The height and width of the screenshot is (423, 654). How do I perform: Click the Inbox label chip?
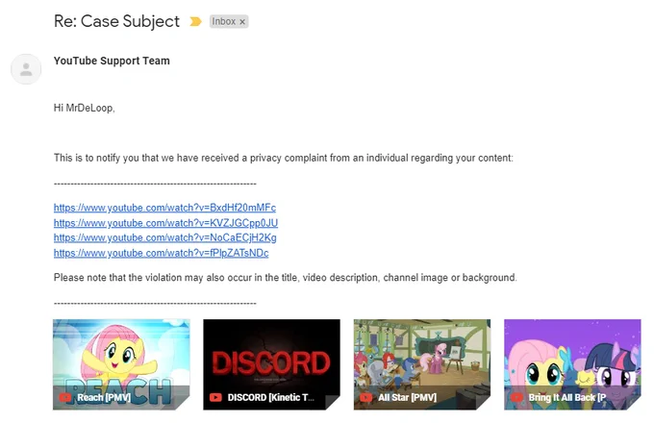point(229,21)
